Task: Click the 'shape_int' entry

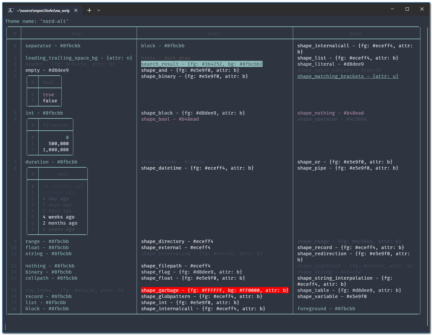Action: pos(190,302)
